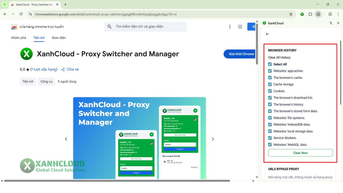Click the Công cụ category chip
The image size is (343, 193).
point(47,81)
